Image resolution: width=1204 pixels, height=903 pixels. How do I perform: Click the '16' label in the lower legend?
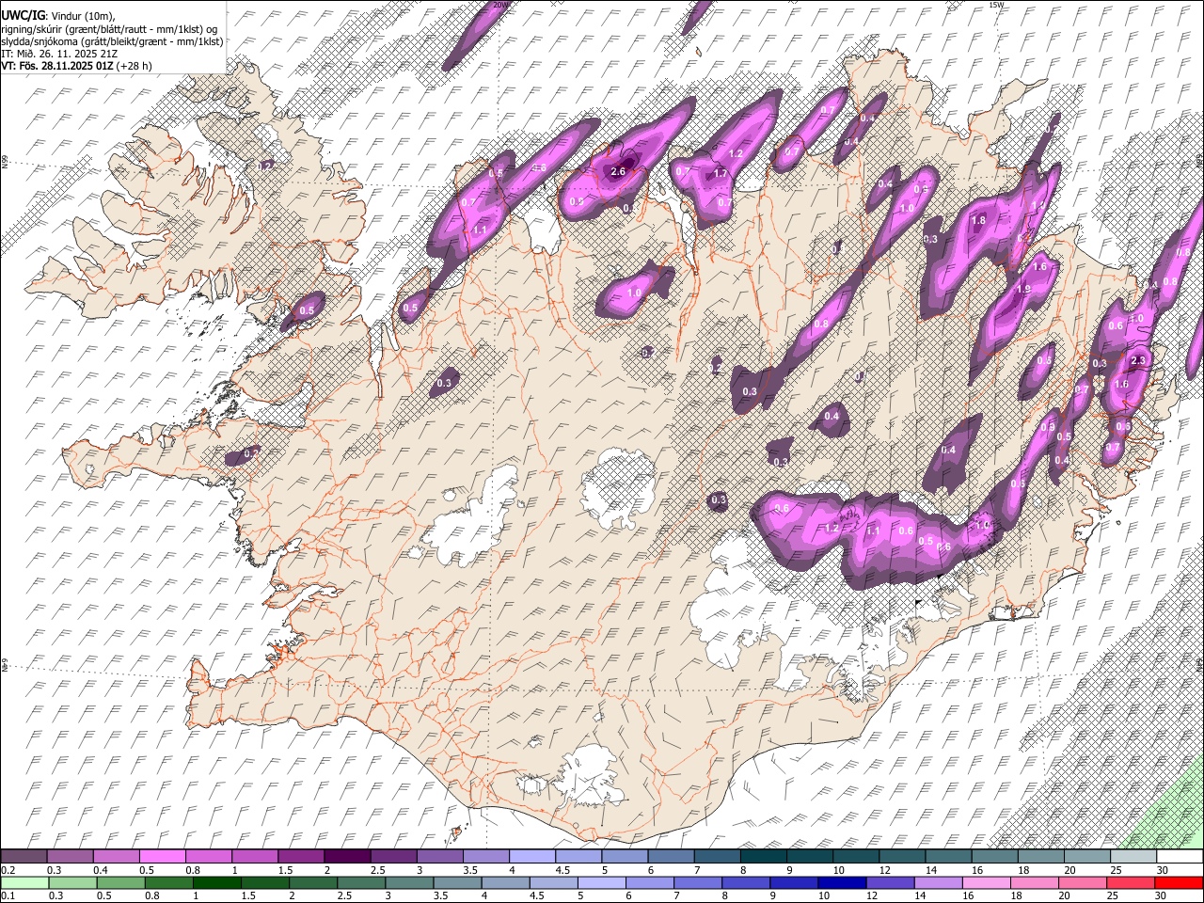(971, 895)
